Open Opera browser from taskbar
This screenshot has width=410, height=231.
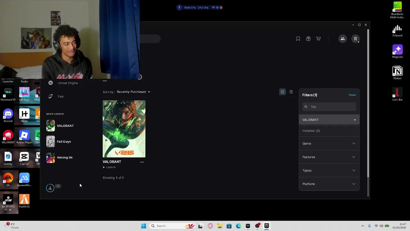click(210, 226)
